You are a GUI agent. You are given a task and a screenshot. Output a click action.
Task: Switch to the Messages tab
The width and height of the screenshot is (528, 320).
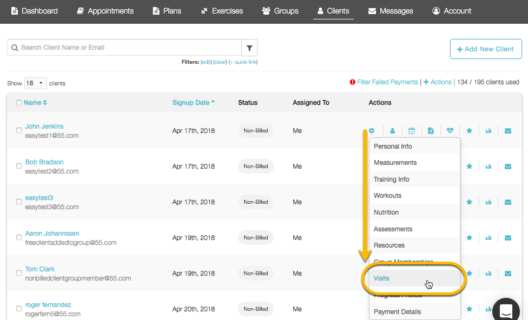[x=391, y=11]
